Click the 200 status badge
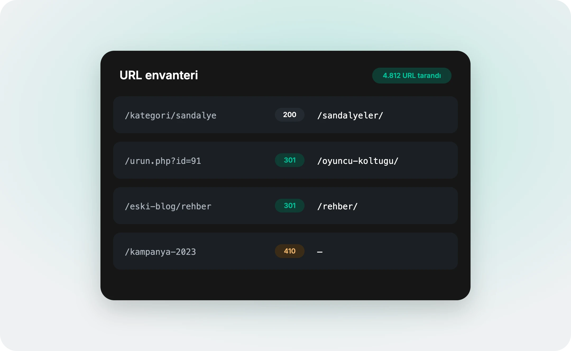571x351 pixels. pyautogui.click(x=290, y=115)
